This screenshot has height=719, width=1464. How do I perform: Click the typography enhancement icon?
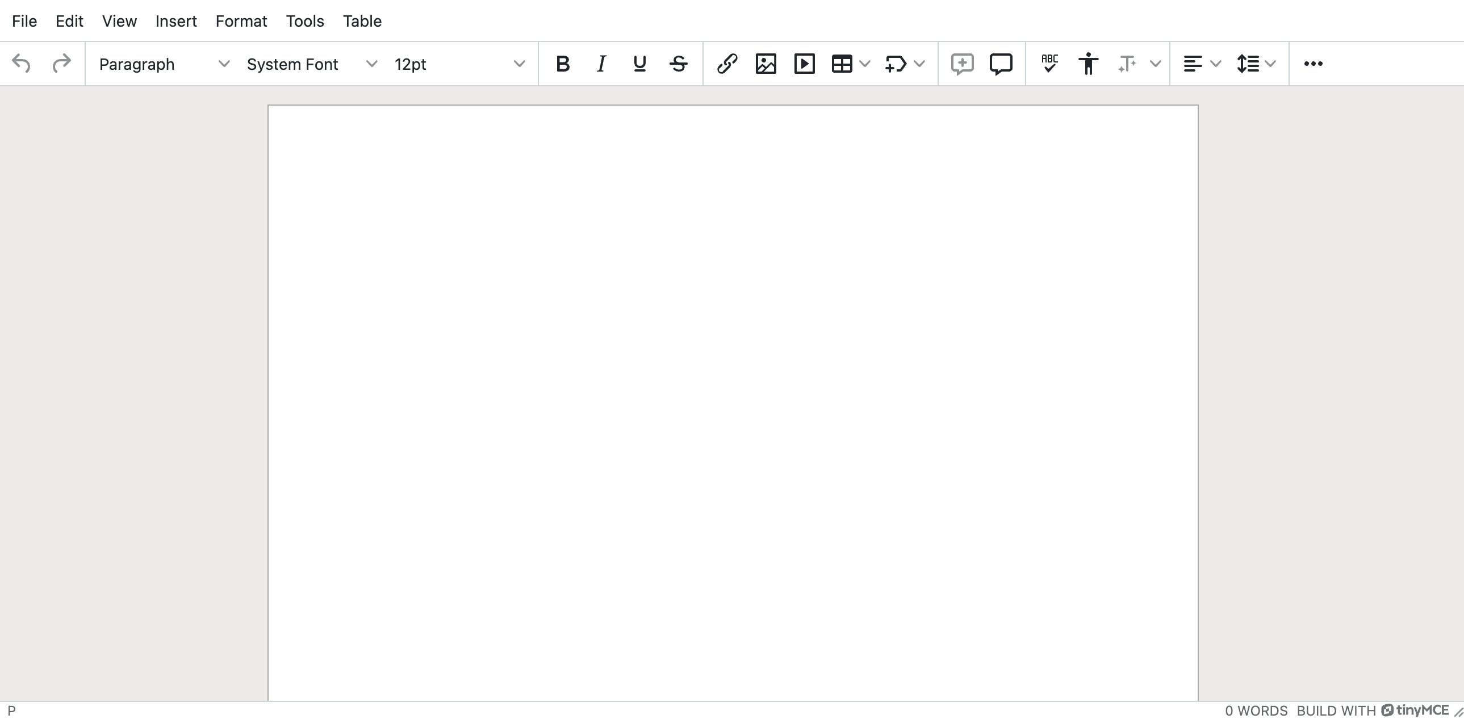pyautogui.click(x=1127, y=64)
